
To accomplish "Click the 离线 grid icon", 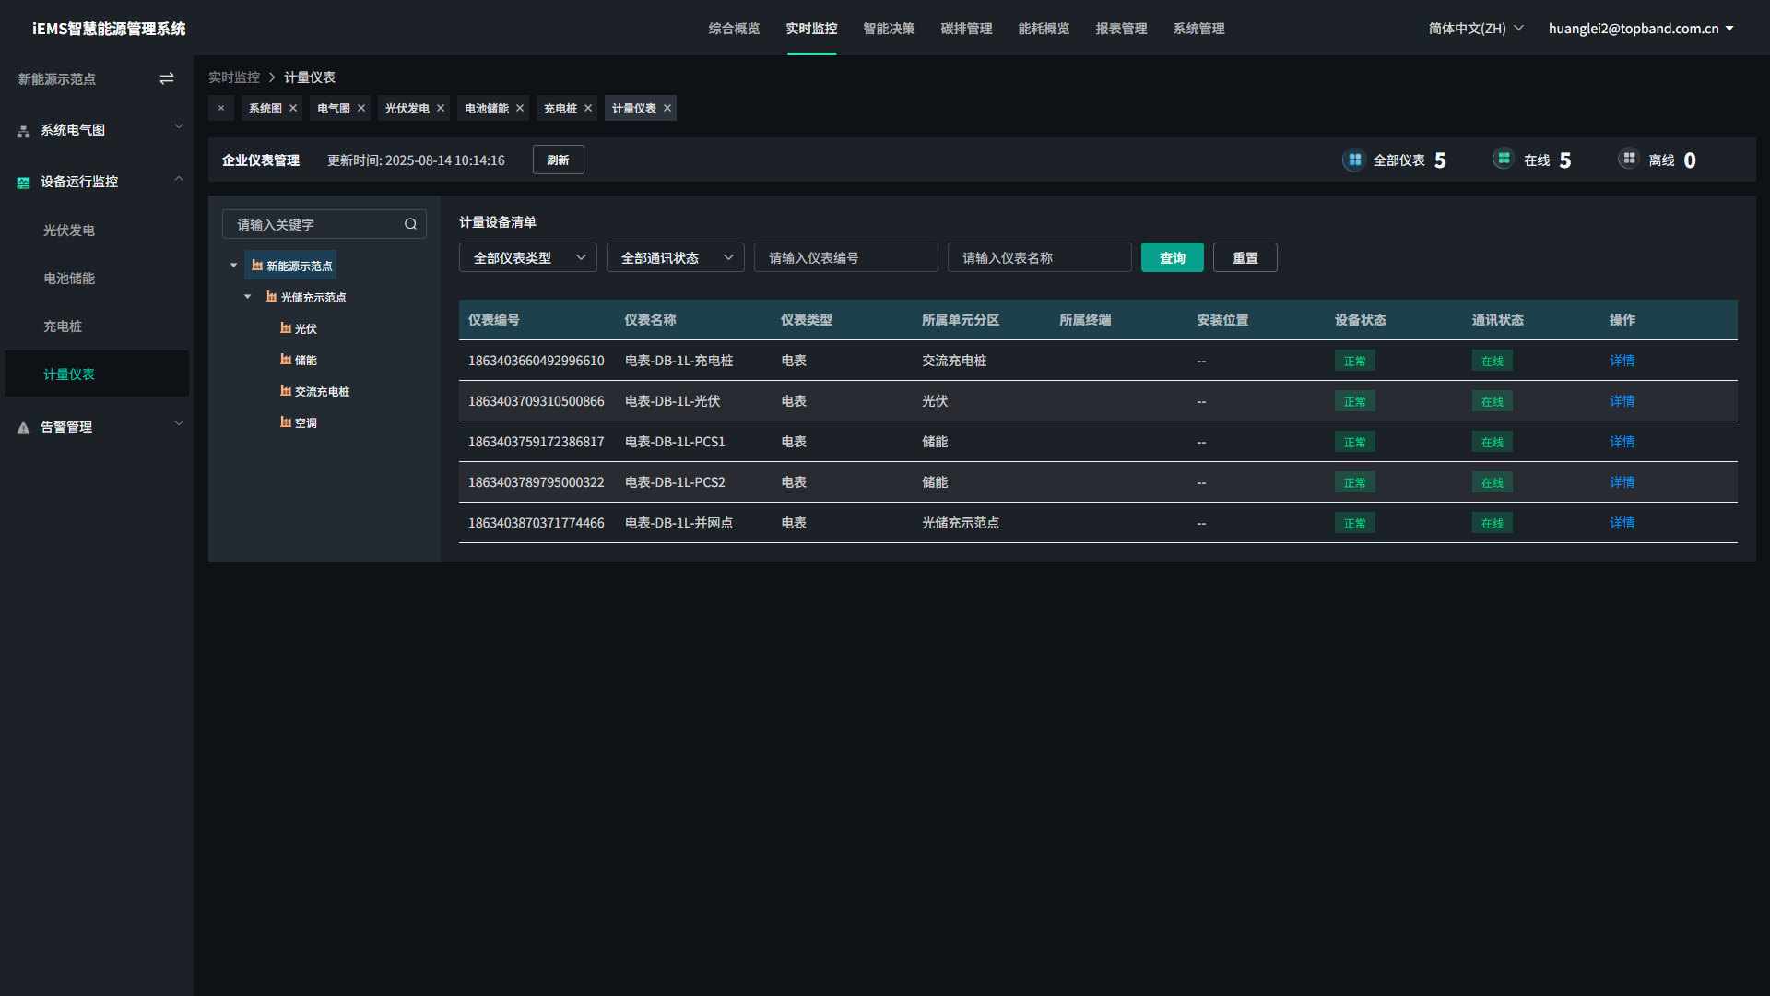I will coord(1628,159).
